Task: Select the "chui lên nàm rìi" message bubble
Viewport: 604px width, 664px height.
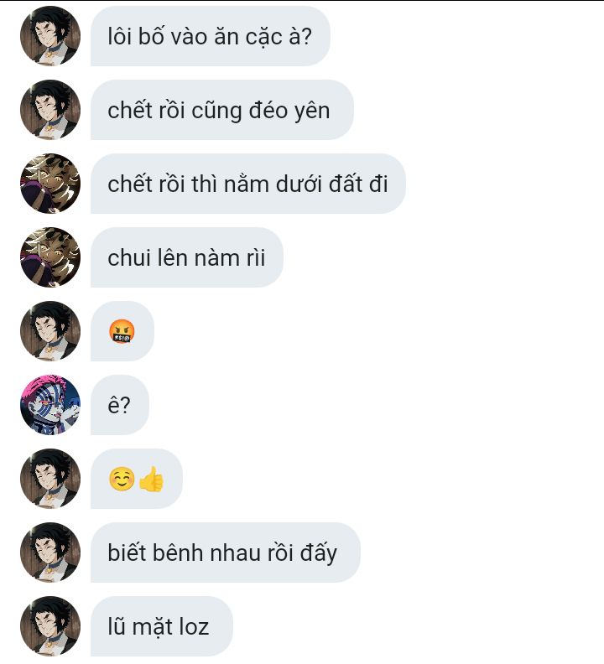Action: 187,257
